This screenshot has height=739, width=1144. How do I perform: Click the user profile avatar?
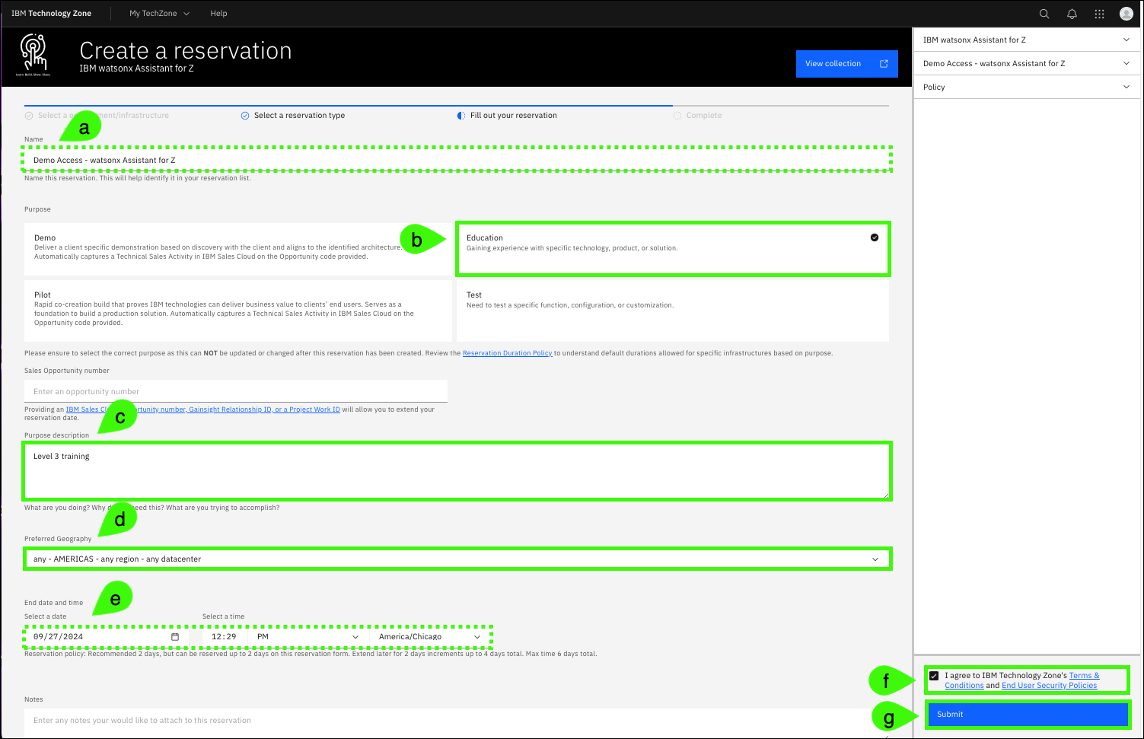pos(1126,14)
